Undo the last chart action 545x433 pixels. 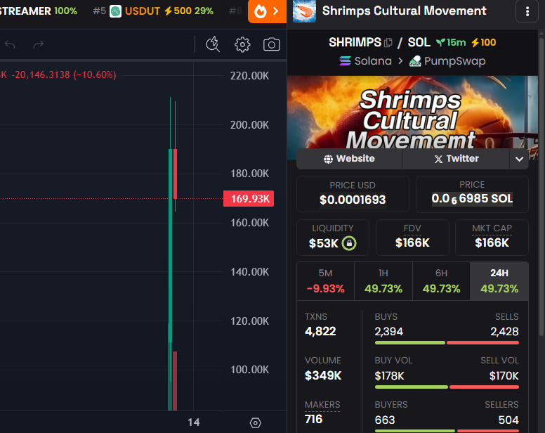click(x=10, y=44)
